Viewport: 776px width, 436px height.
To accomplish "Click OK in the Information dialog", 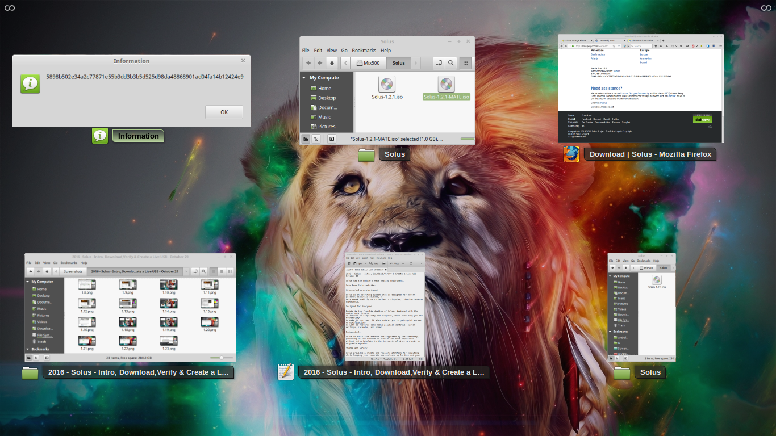I will coord(224,112).
